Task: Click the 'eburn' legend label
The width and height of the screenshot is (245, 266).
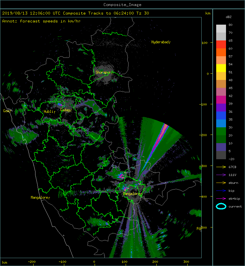Action: coord(233,183)
